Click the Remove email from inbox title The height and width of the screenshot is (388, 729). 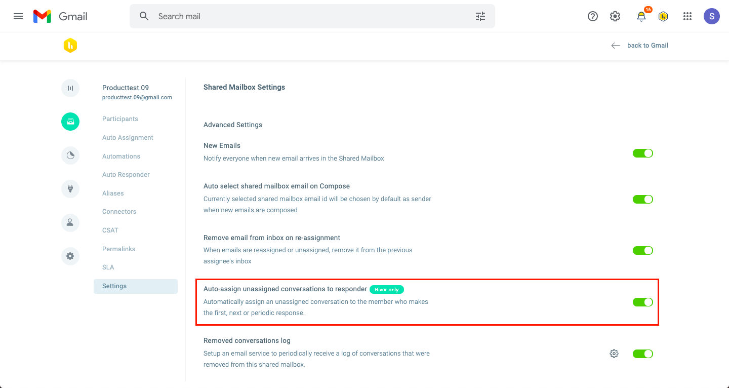pyautogui.click(x=272, y=238)
